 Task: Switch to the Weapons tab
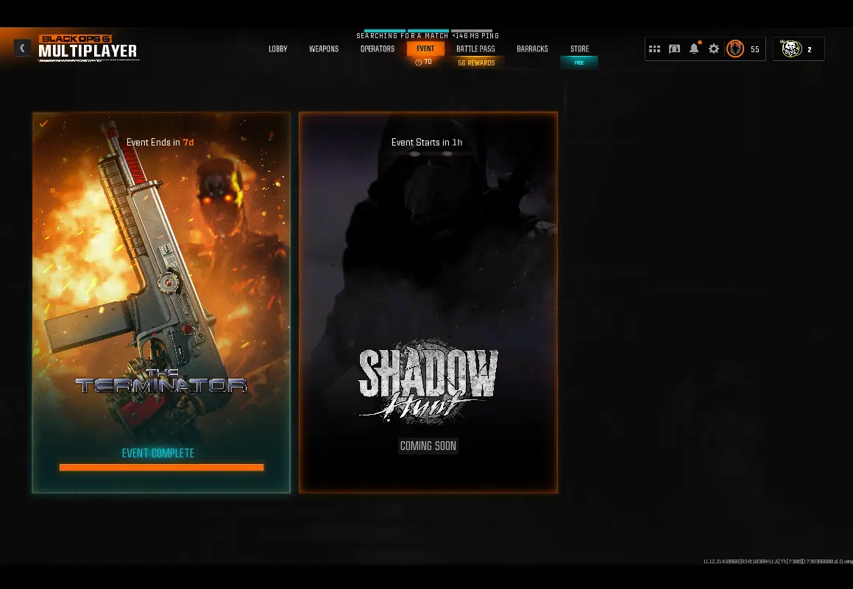[x=324, y=49]
